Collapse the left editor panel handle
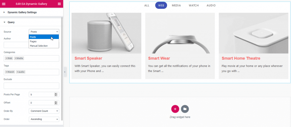Viewport: 291px width, 127px height. coord(65,72)
